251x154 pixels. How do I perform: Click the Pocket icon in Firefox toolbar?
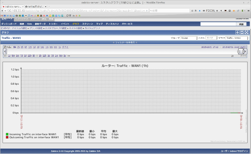(204, 11)
